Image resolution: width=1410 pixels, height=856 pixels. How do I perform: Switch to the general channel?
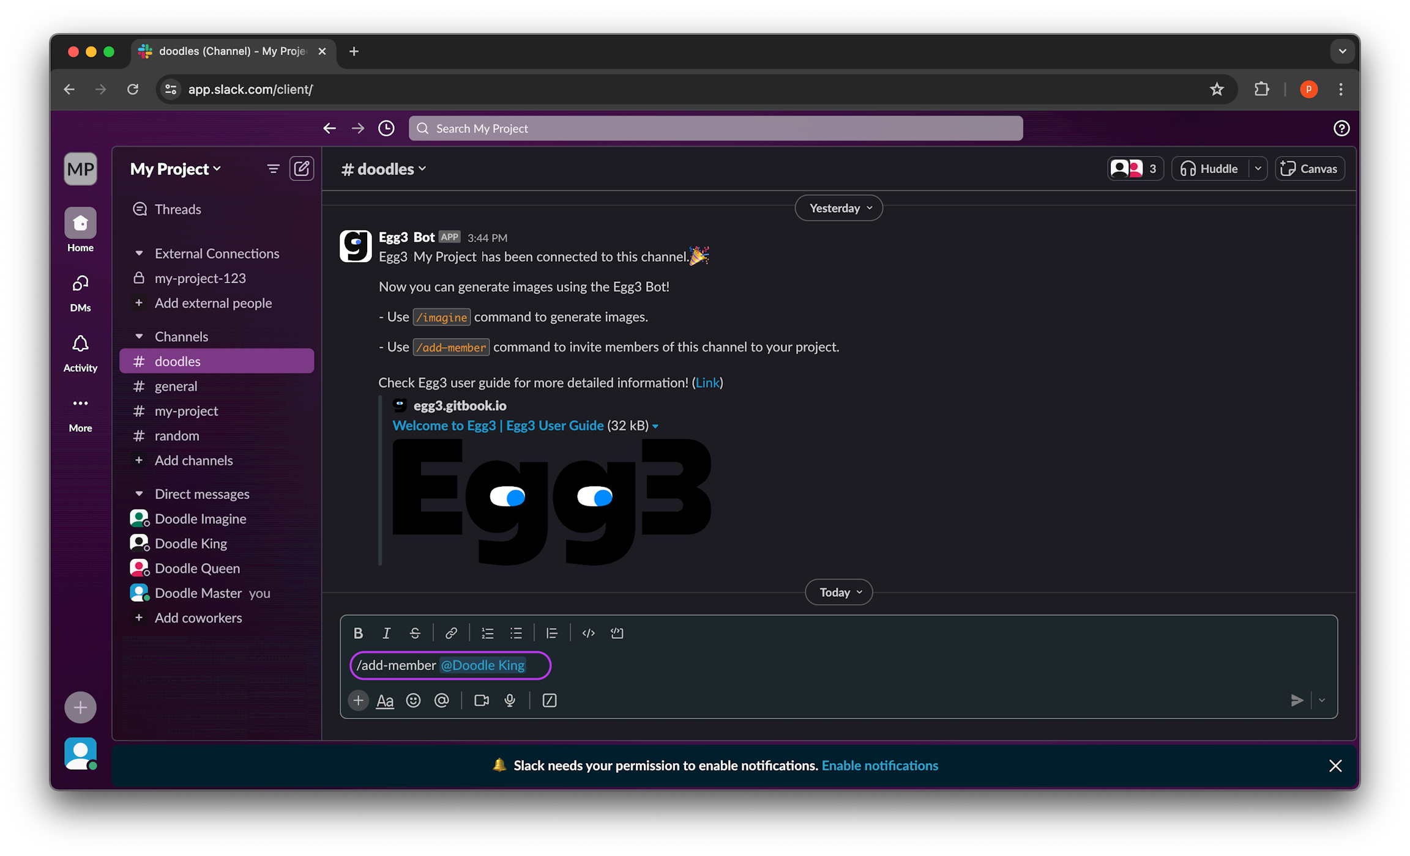point(176,386)
